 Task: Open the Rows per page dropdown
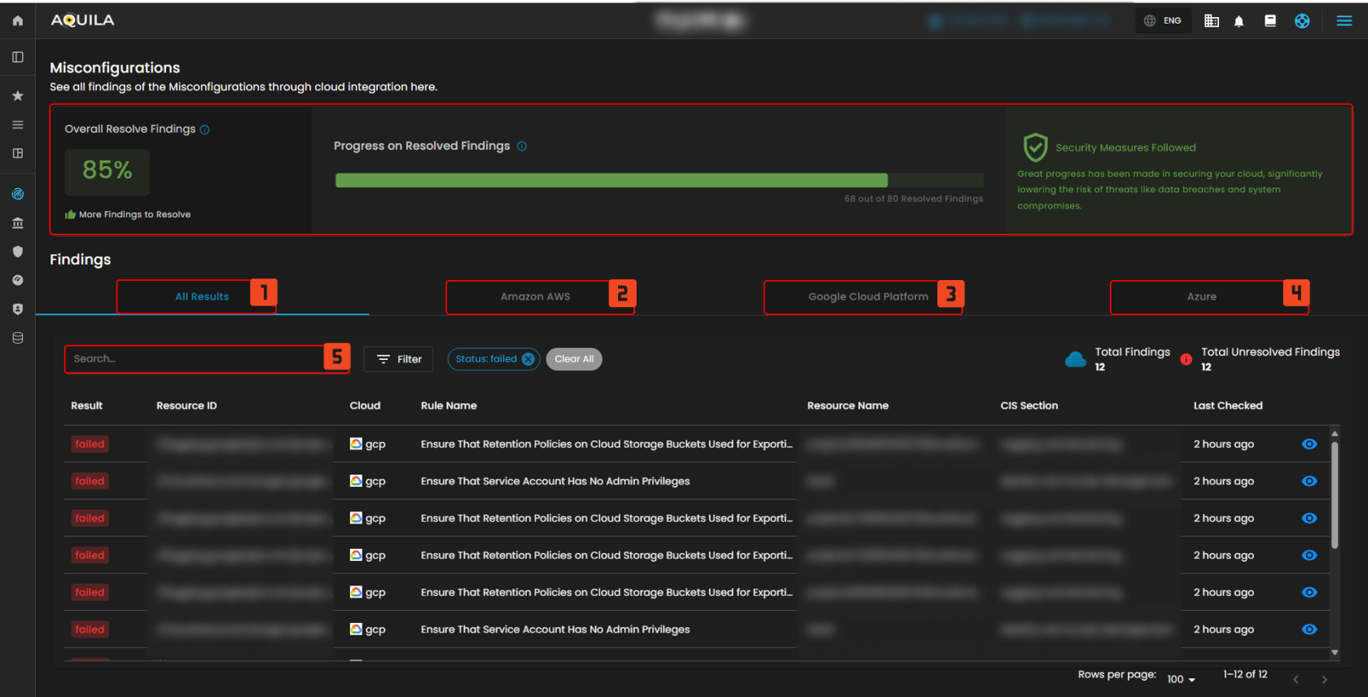[x=1181, y=679]
